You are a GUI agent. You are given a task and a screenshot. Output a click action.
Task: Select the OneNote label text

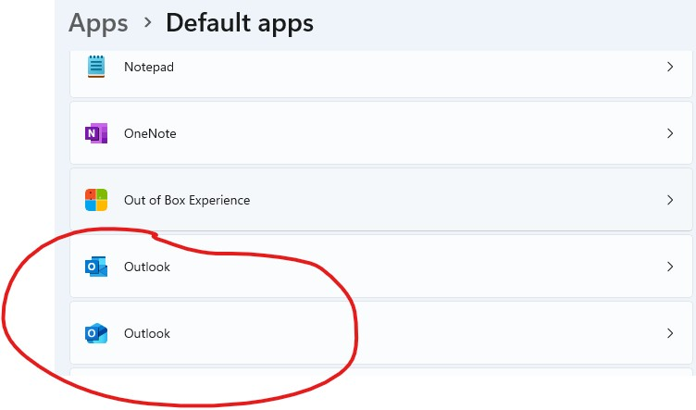pos(150,133)
